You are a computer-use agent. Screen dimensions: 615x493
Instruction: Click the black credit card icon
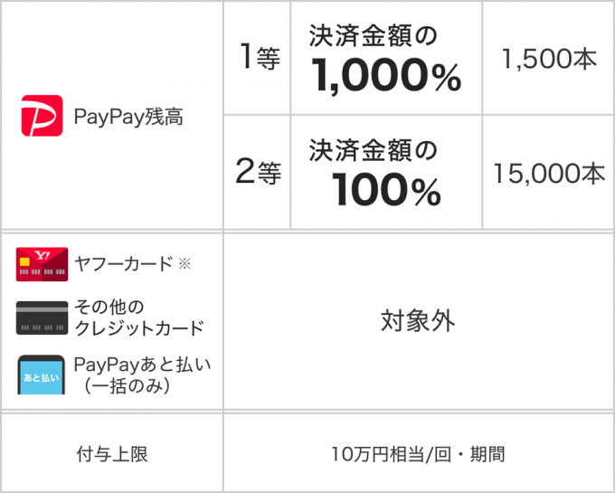point(42,318)
